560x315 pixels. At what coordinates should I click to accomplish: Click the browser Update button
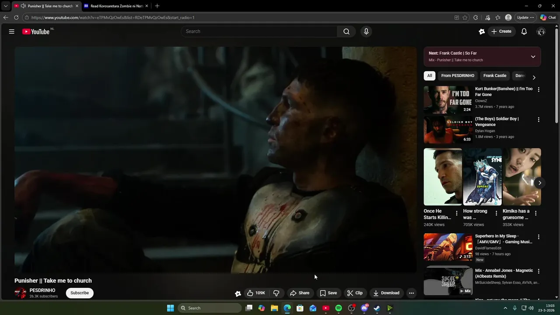pyautogui.click(x=525, y=17)
